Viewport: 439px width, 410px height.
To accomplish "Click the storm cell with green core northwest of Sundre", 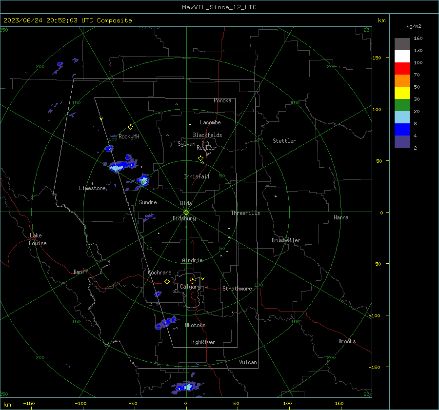I will 143,180.
